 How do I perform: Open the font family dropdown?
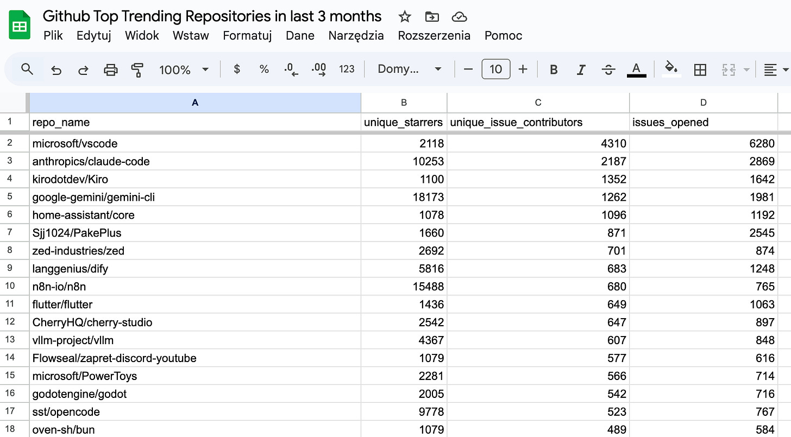pos(410,69)
